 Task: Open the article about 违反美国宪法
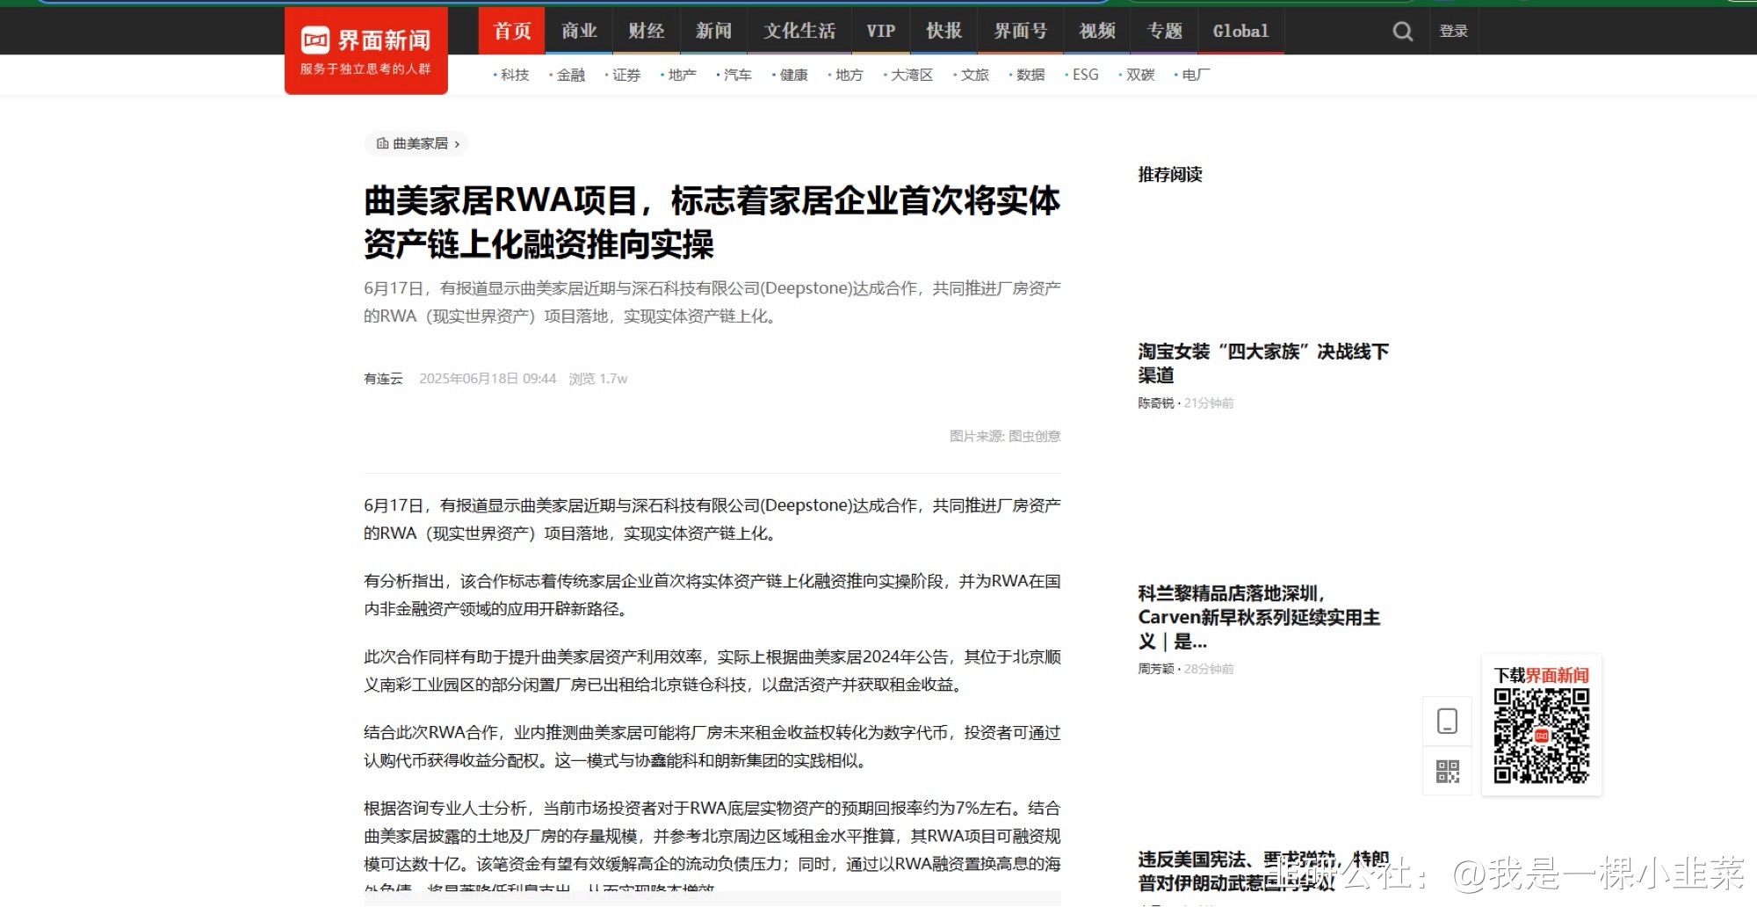pyautogui.click(x=1263, y=870)
